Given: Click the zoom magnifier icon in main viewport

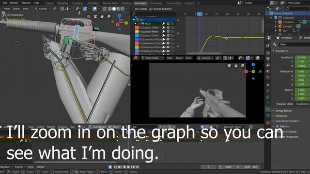Looking at the screenshot, I should click(x=108, y=16).
